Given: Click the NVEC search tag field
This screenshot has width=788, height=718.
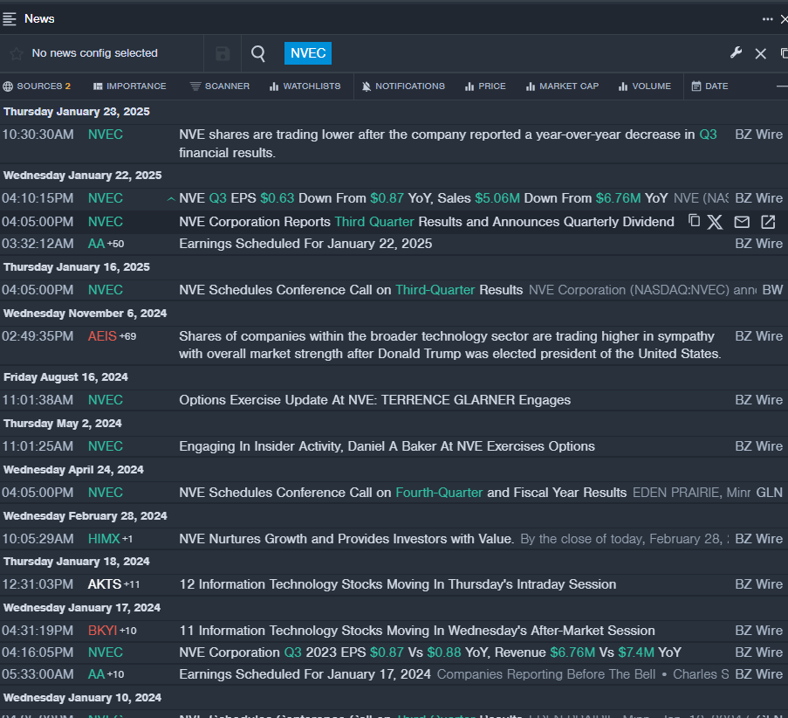Looking at the screenshot, I should (308, 53).
